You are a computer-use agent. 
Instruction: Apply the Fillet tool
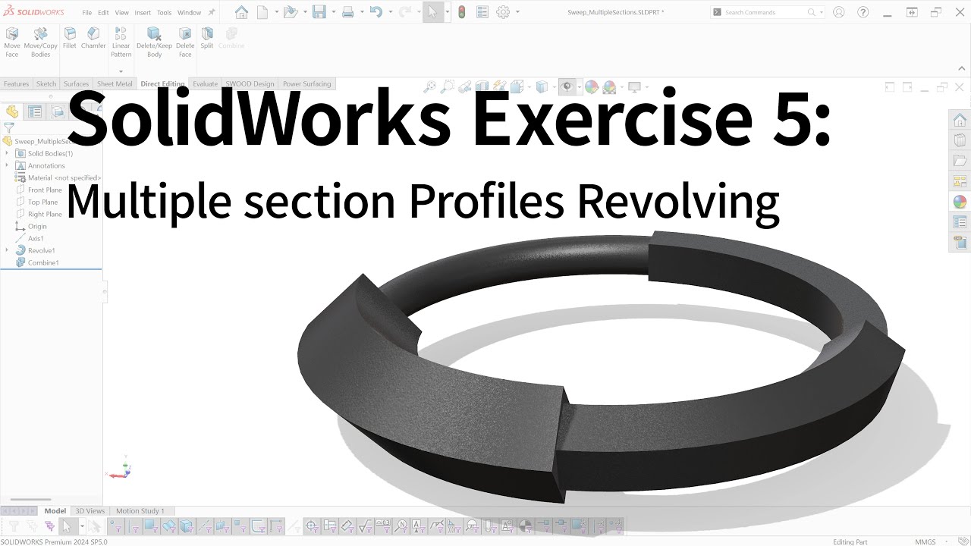[x=70, y=39]
